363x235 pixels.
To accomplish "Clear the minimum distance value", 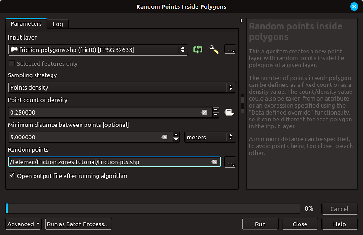I will (165, 137).
